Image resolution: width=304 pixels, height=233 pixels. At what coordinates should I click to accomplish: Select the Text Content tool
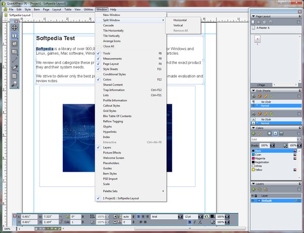14,36
